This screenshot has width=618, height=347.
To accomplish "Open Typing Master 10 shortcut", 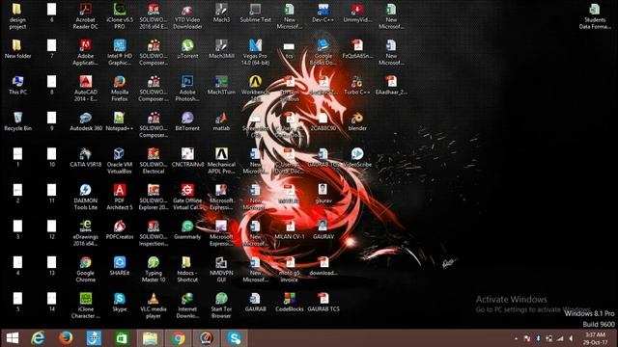I will (x=154, y=269).
